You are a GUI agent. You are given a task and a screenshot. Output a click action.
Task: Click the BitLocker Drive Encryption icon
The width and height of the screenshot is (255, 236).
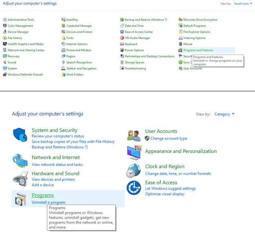(x=180, y=20)
